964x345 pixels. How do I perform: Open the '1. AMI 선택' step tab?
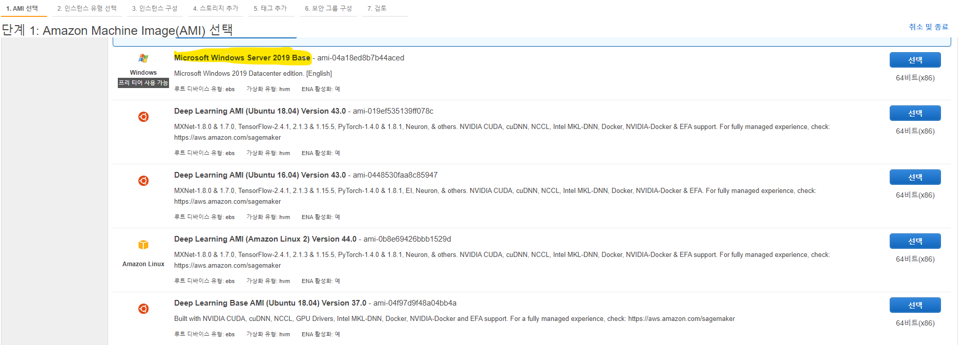pyautogui.click(x=22, y=9)
